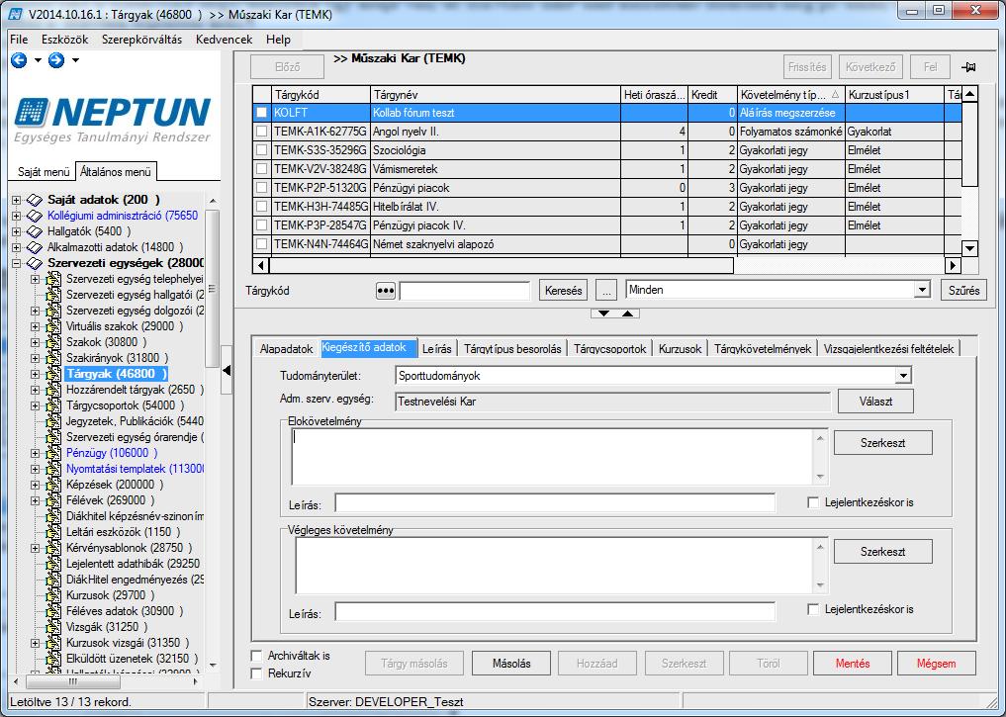Image resolution: width=1006 pixels, height=717 pixels.
Task: Click the icon beside Szakirányok (31800)
Action: [x=53, y=358]
